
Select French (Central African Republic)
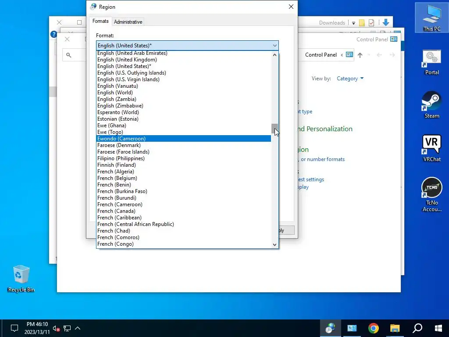(x=184, y=224)
